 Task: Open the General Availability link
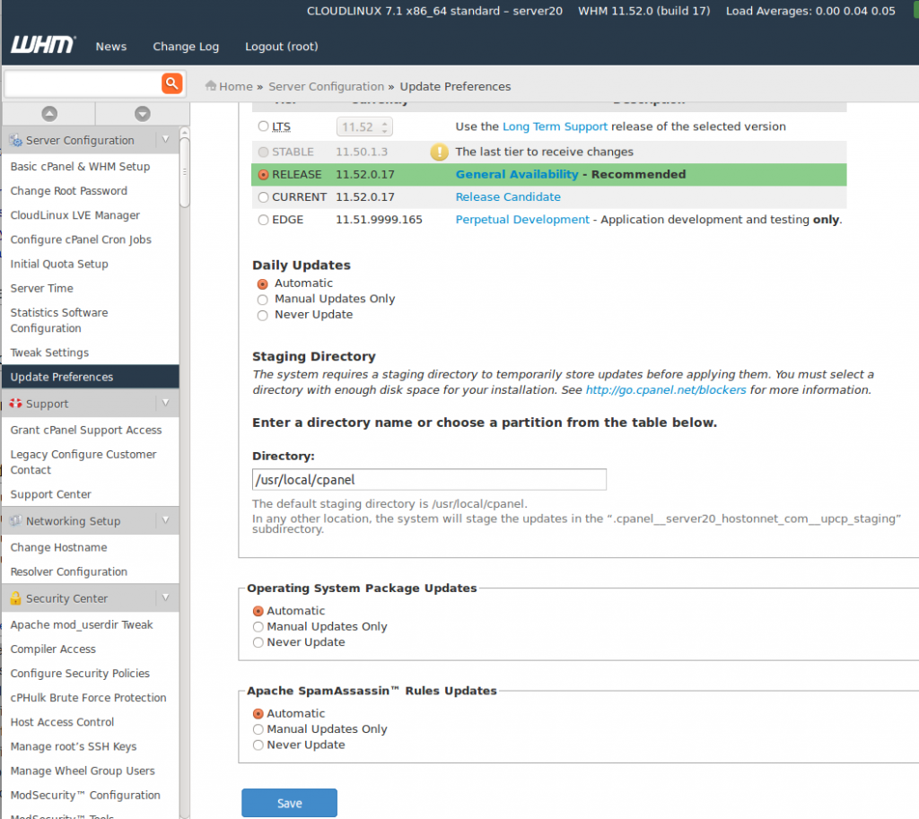(517, 175)
